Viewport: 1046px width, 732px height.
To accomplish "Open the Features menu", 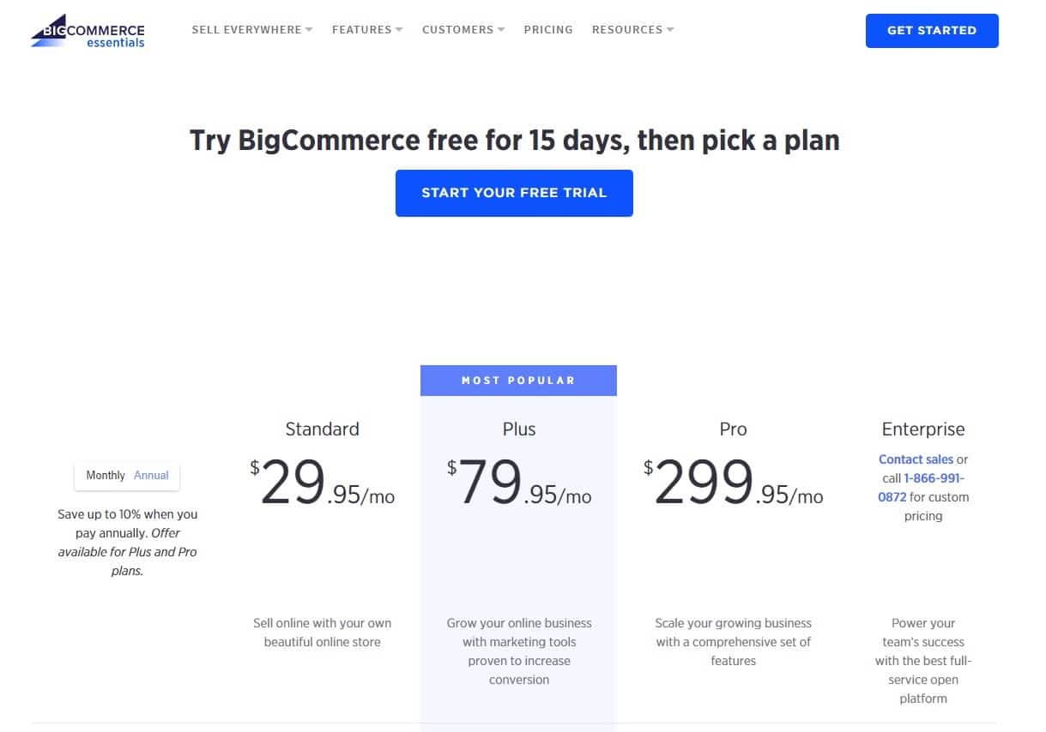I will [x=361, y=29].
